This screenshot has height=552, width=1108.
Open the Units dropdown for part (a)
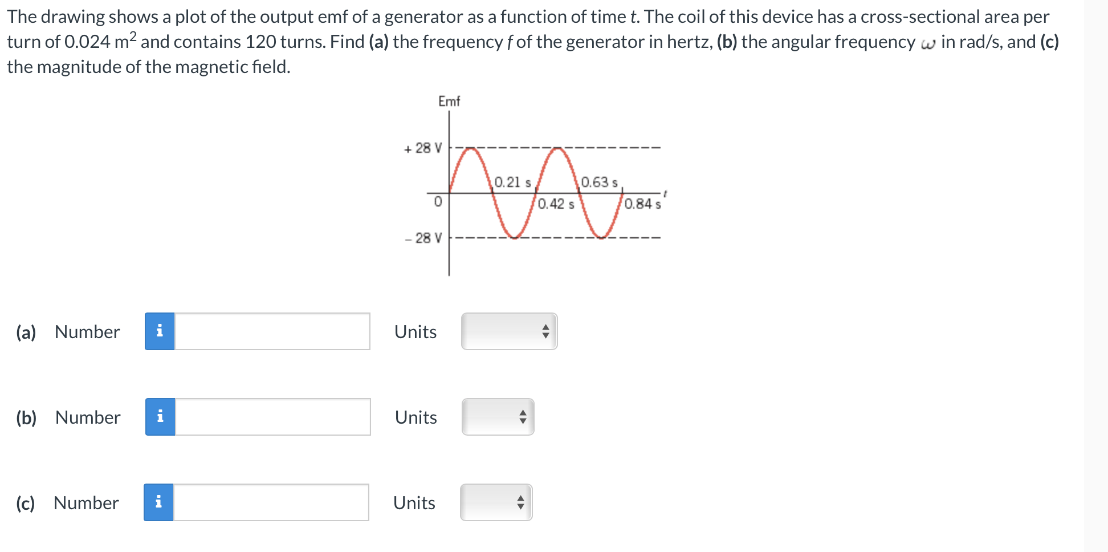click(507, 331)
